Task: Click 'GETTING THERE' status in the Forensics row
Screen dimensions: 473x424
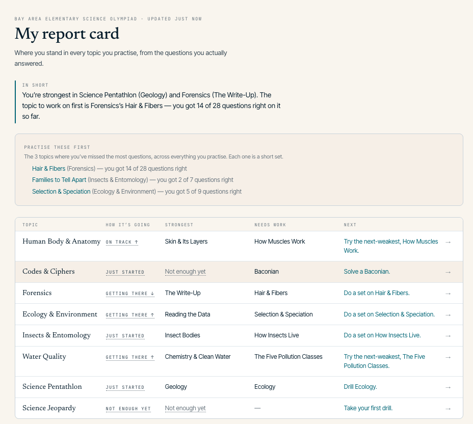Action: click(x=130, y=294)
